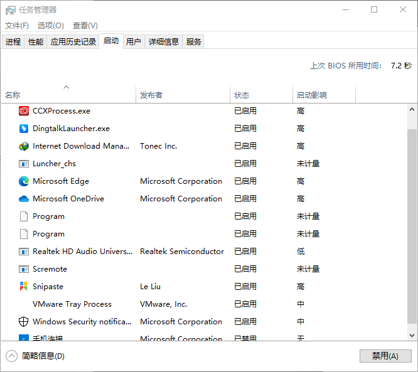Switch to the 详细信息 tab
This screenshot has width=418, height=372.
(163, 41)
